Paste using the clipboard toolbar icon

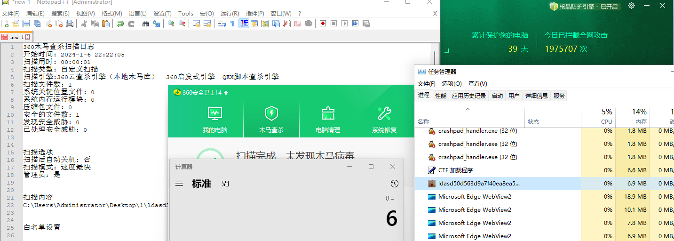[105, 24]
